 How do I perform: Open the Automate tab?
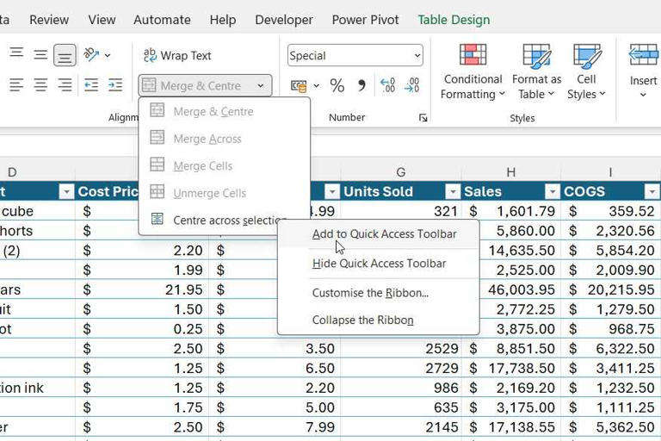[162, 20]
